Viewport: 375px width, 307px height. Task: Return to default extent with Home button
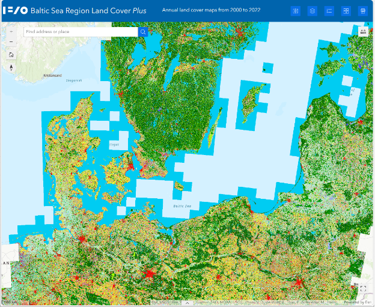pos(11,55)
